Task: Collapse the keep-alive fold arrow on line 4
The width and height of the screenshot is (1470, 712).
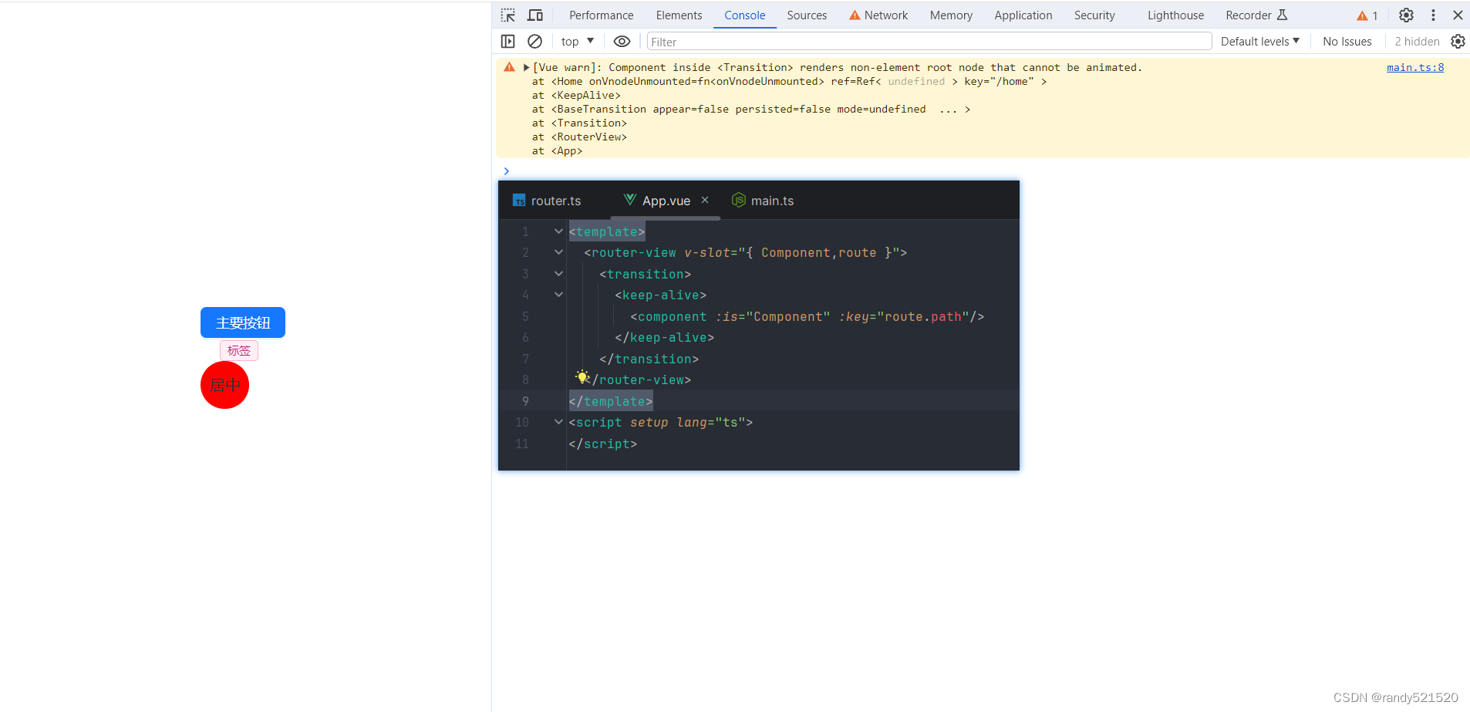Action: (558, 295)
